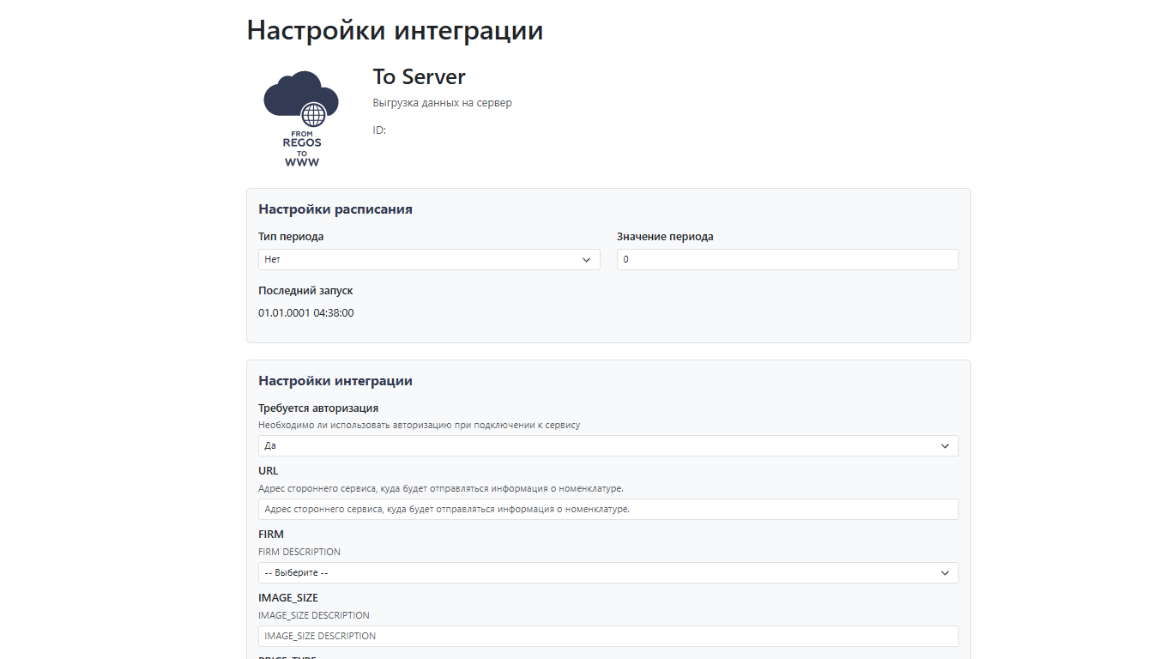Select the IMAGE_SIZE text input box

[x=608, y=637]
